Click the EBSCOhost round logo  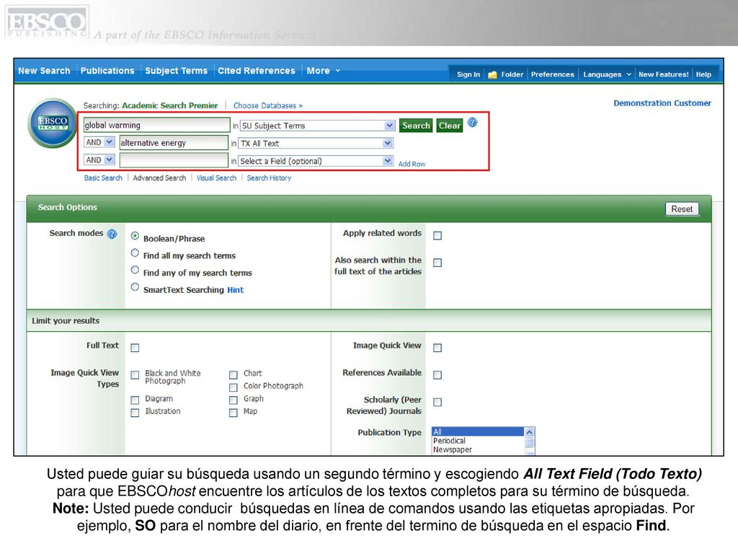[53, 123]
